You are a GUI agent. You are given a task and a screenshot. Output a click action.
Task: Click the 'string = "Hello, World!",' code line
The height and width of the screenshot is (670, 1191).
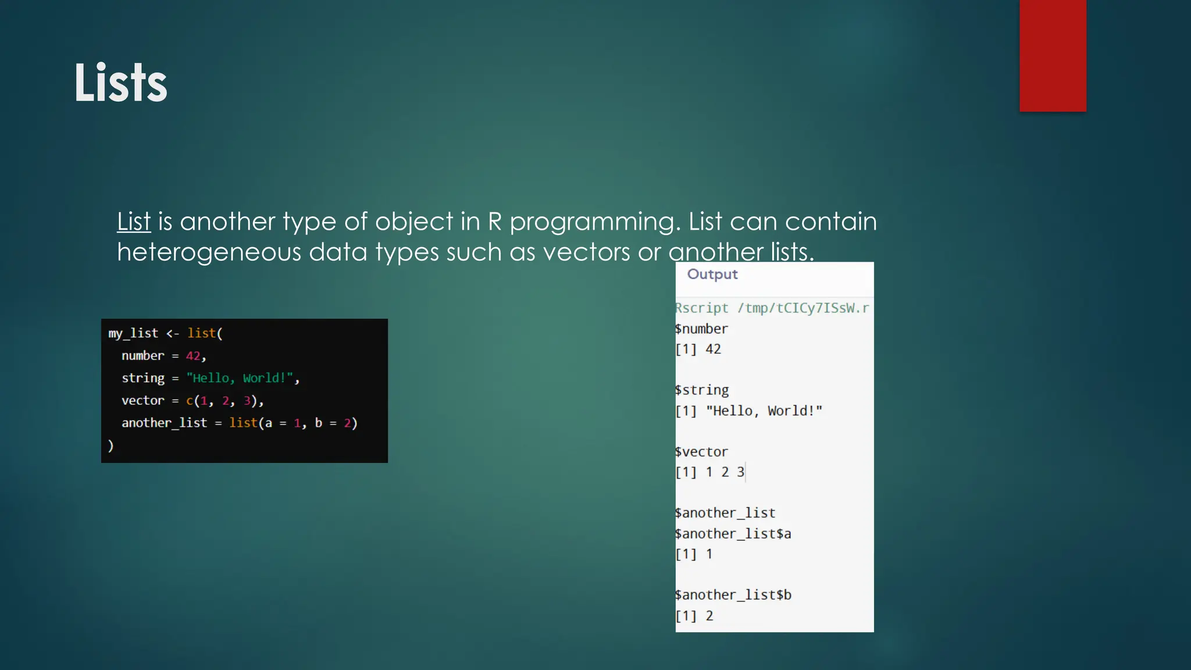[x=211, y=378]
